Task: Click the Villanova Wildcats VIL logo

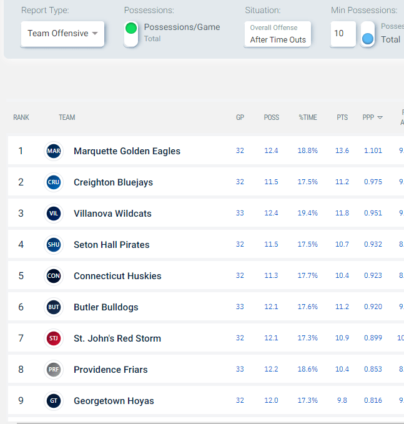Action: click(x=54, y=214)
